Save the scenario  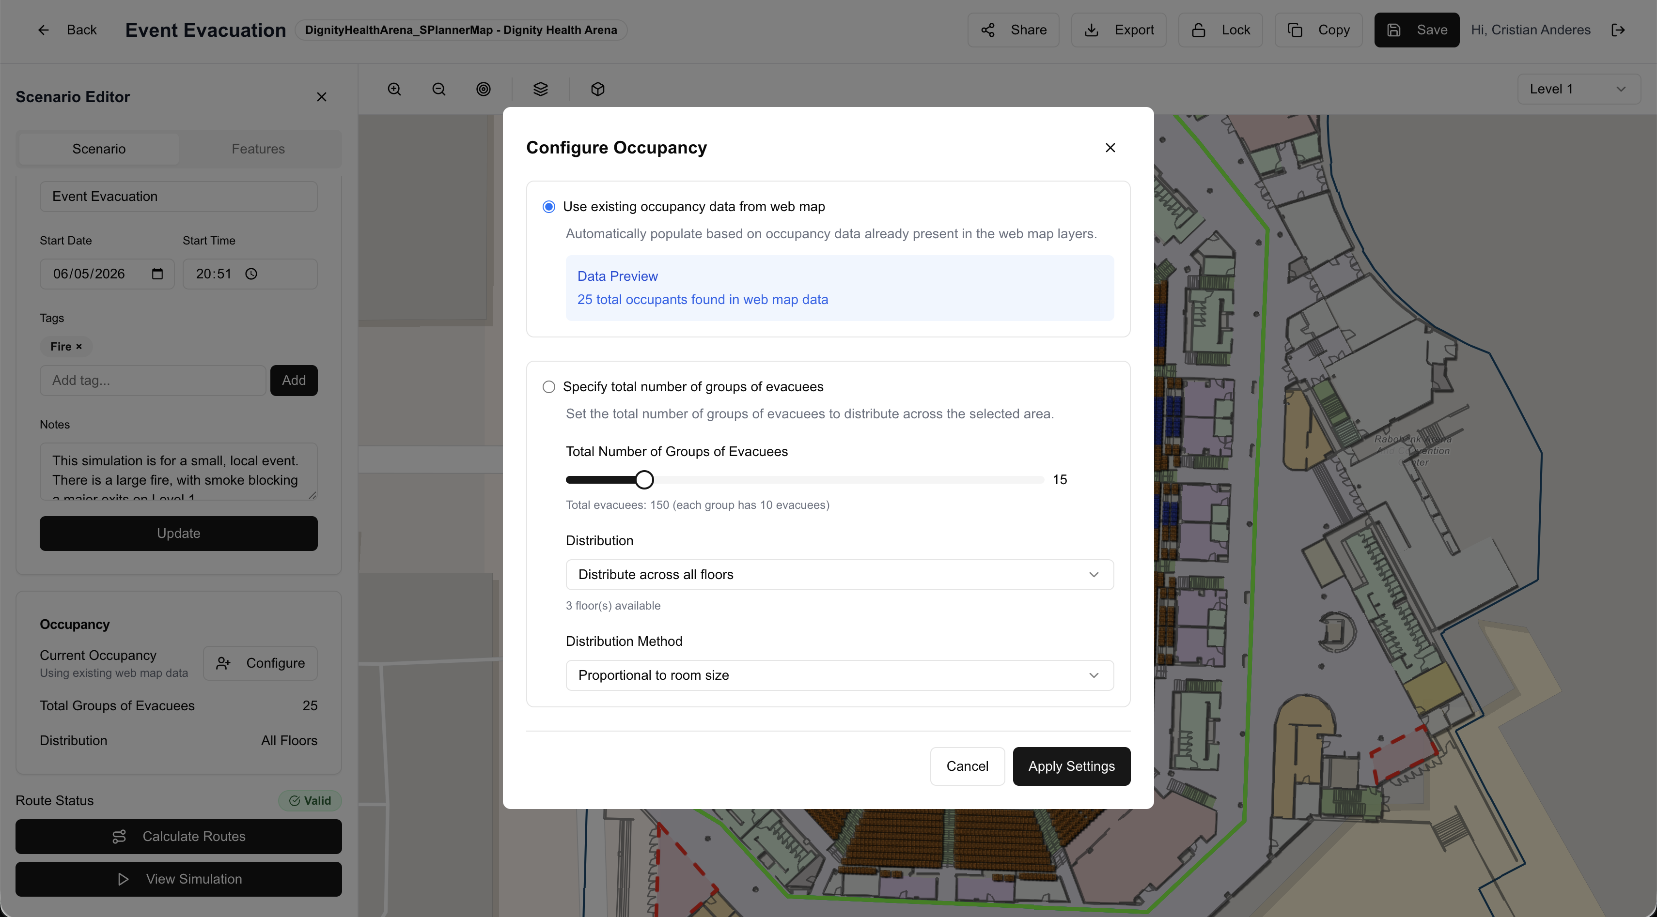[1416, 30]
